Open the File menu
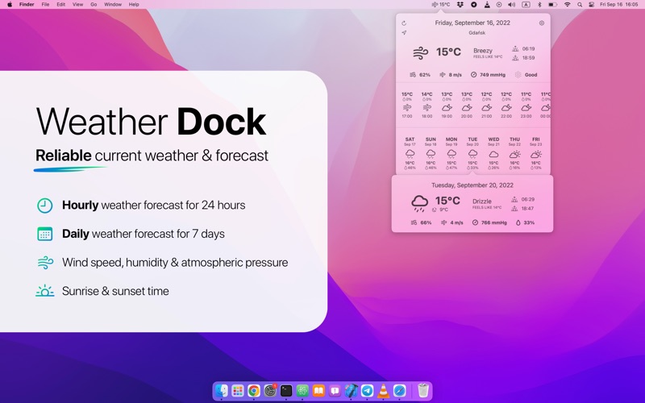Viewport: 645px width, 403px height. pos(45,5)
